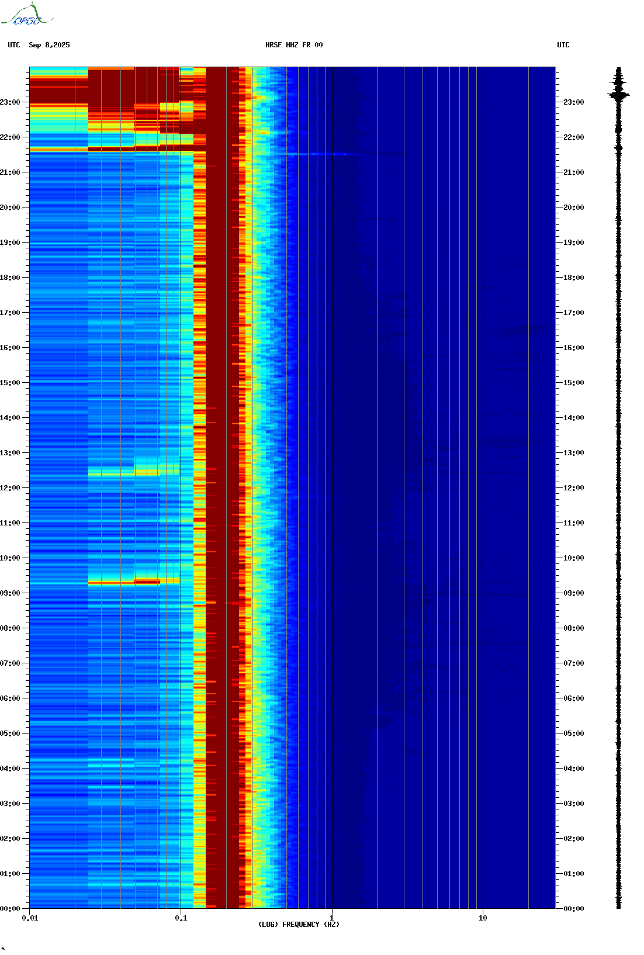The height and width of the screenshot is (955, 644).
Task: Click the 09:00 label on the left axis
Action: (10, 593)
